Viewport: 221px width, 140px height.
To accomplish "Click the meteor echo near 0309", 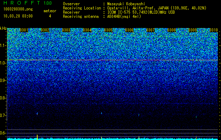I will click(196, 117).
